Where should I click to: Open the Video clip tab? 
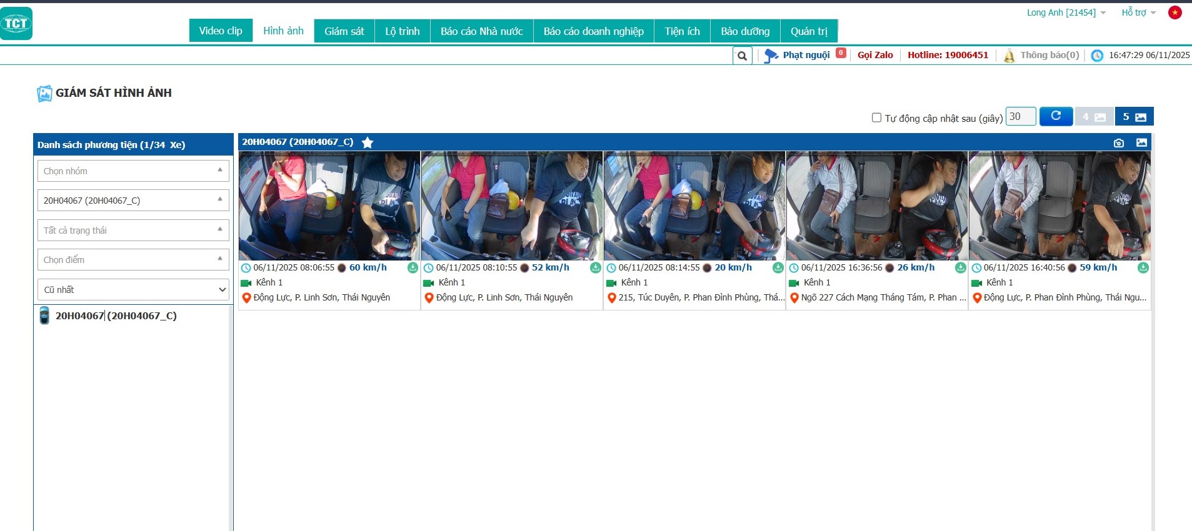coord(221,31)
